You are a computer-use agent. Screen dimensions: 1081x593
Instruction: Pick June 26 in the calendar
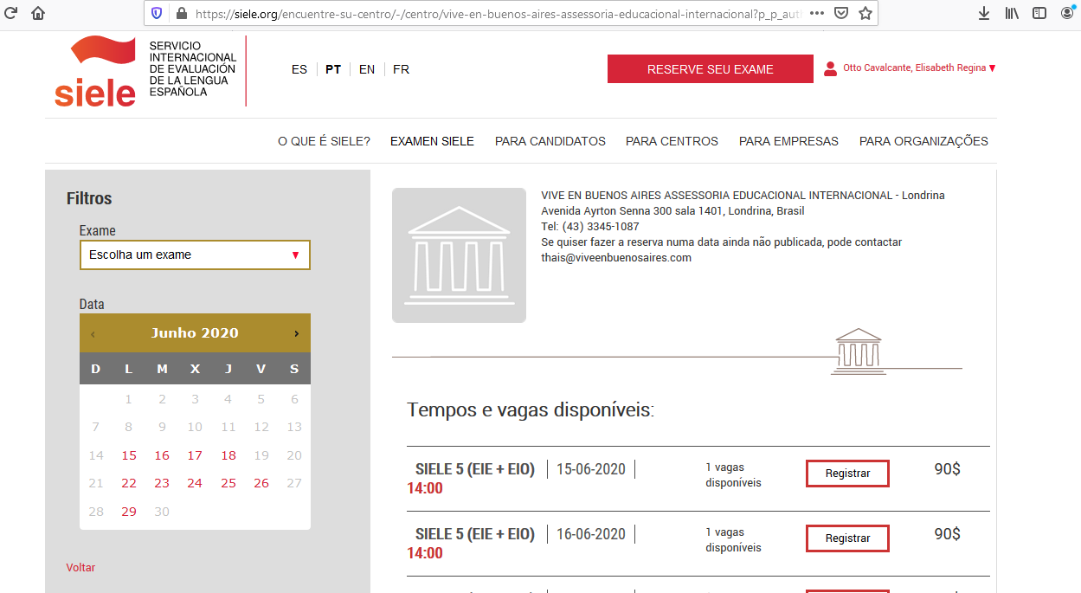(x=261, y=483)
